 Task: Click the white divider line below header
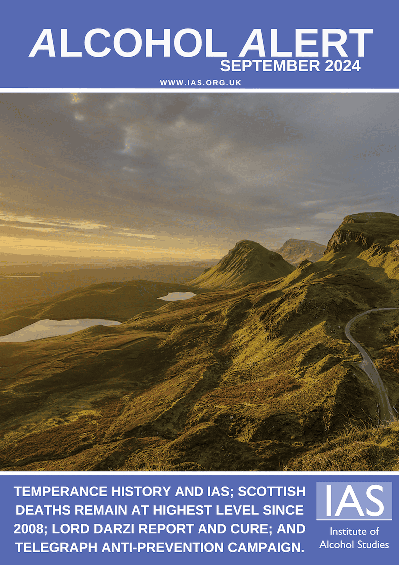point(199,90)
